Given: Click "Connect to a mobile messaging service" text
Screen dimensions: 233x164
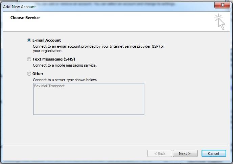Looking at the screenshot, I should click(x=65, y=65).
